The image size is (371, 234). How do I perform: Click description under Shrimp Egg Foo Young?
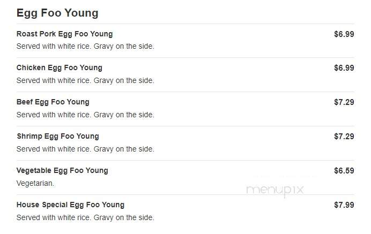(85, 149)
